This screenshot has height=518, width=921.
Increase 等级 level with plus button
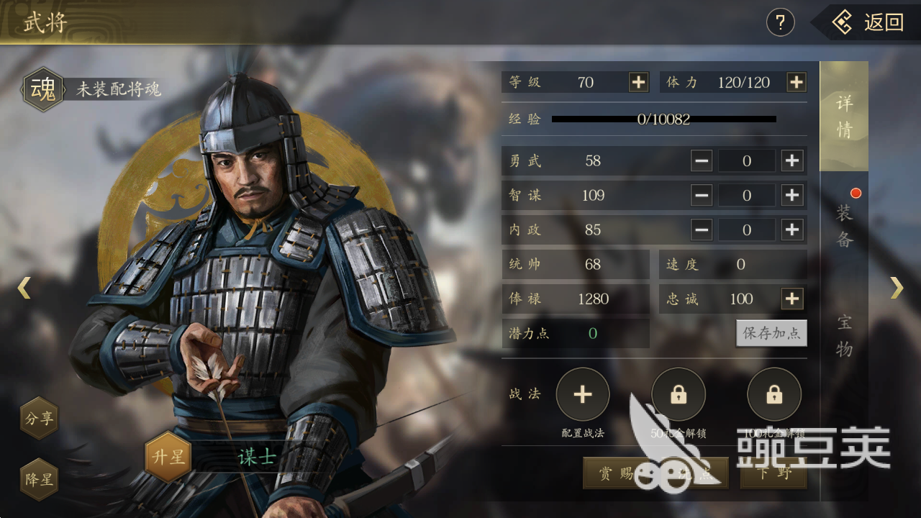pos(638,82)
